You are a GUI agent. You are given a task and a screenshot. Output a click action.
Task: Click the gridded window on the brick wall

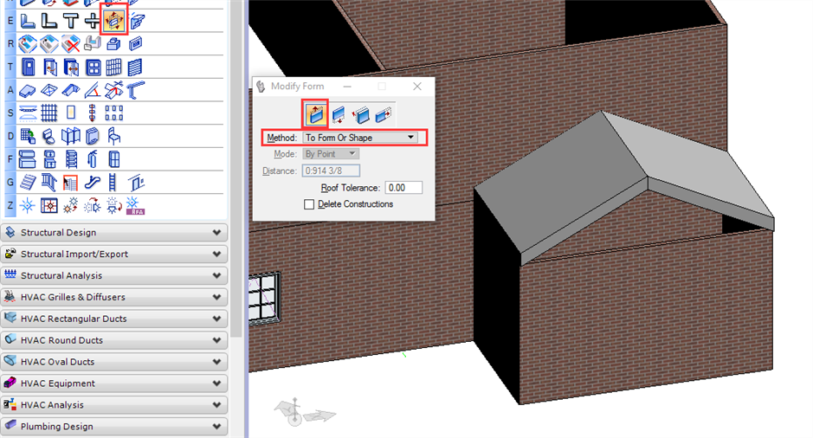click(x=264, y=299)
